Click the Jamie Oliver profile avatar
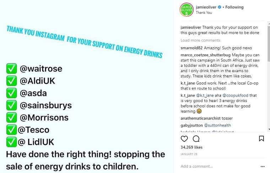 (x=187, y=10)
